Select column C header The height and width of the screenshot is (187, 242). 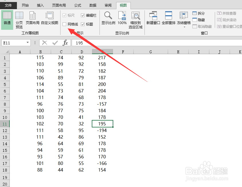(61, 52)
